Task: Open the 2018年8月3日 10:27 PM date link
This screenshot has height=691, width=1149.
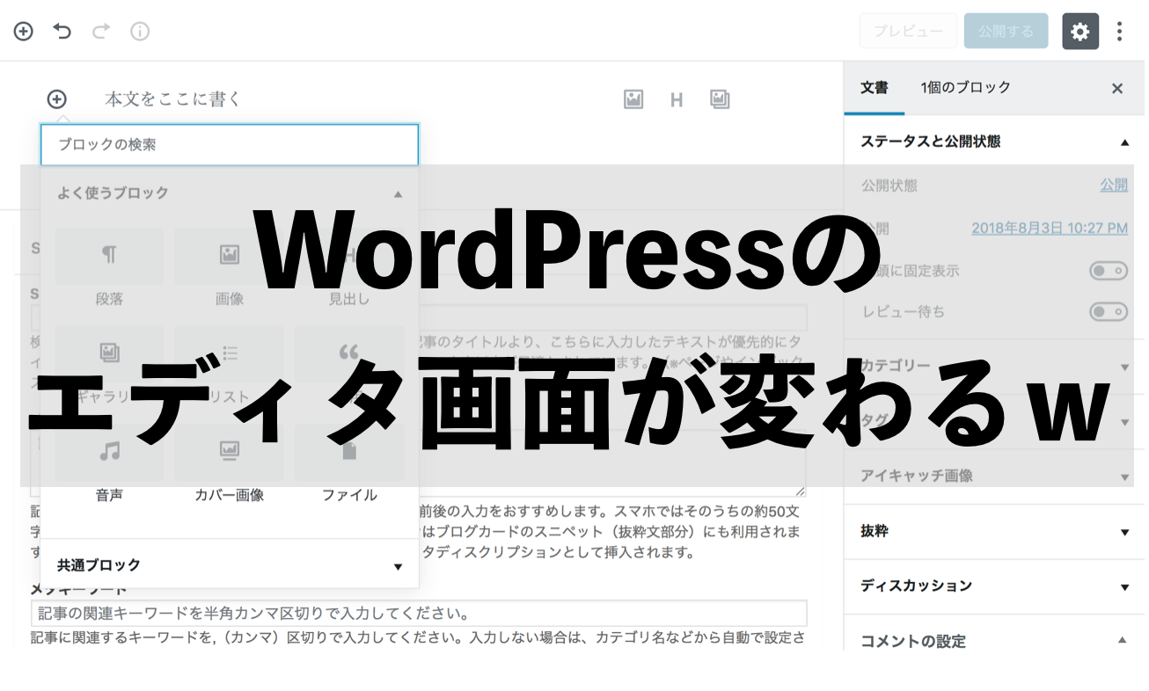Action: 1050,228
